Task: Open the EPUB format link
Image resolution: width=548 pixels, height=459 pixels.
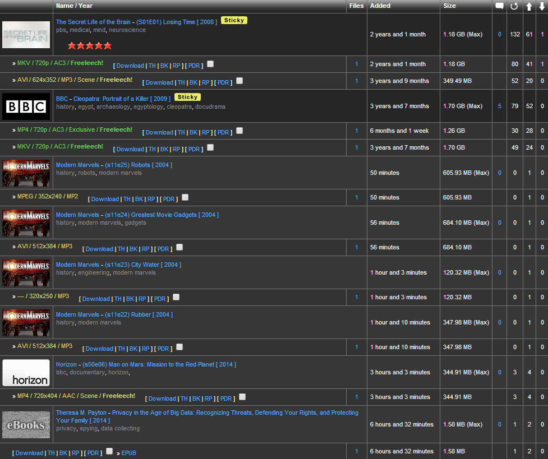Action: pos(128,453)
